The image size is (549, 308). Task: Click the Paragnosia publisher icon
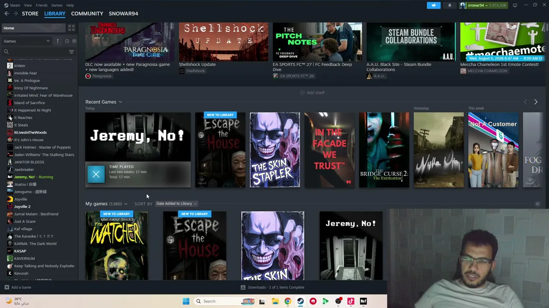[x=88, y=76]
